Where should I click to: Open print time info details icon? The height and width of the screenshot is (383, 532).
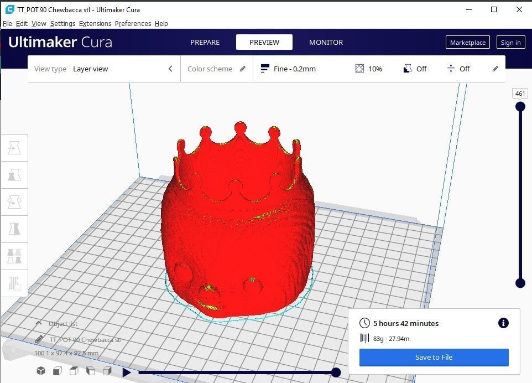pos(503,323)
